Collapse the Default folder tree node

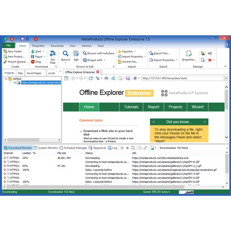[6, 79]
